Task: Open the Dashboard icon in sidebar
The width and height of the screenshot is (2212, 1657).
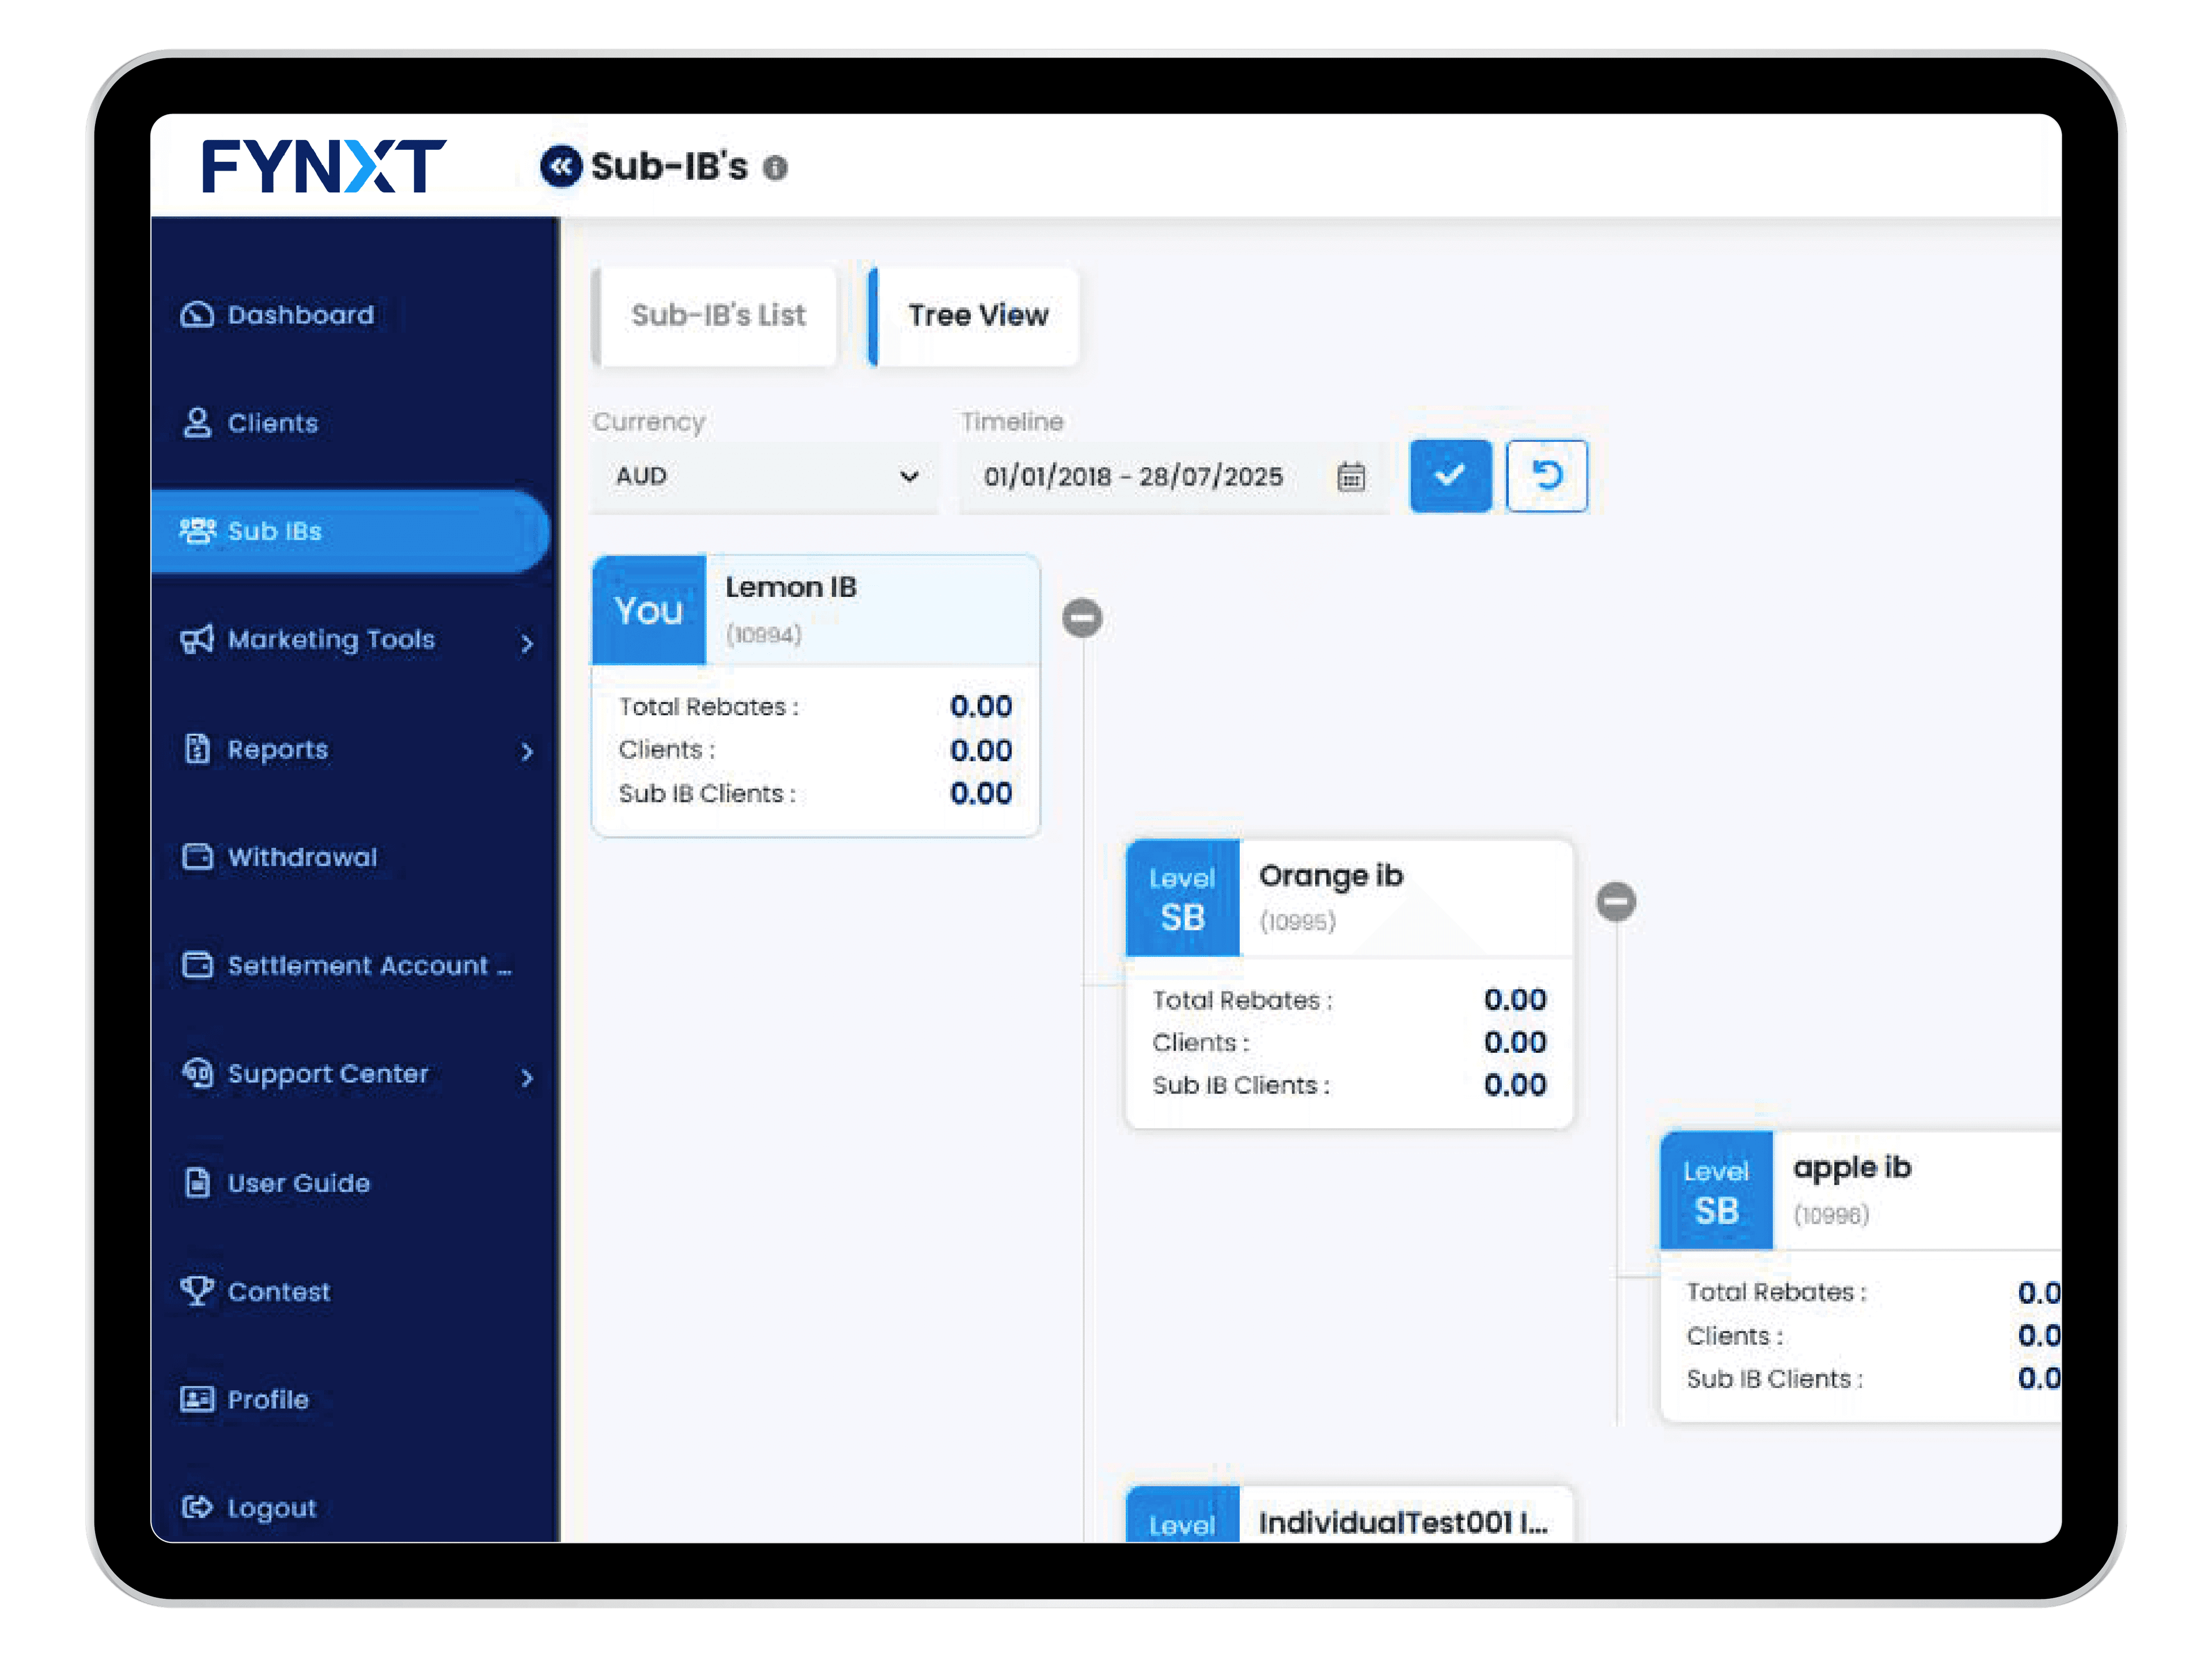Action: (x=198, y=315)
